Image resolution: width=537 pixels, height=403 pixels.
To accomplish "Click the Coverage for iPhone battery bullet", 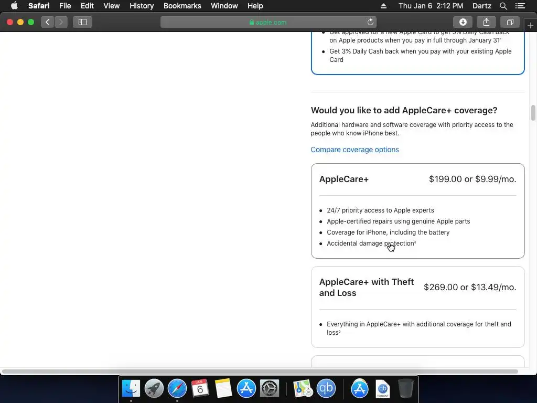I will (388, 232).
